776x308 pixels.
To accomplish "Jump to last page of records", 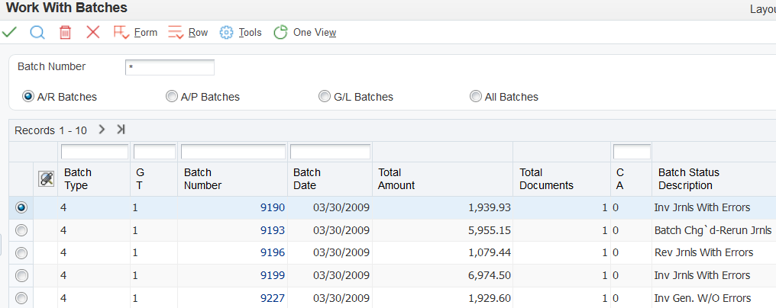I will (121, 130).
